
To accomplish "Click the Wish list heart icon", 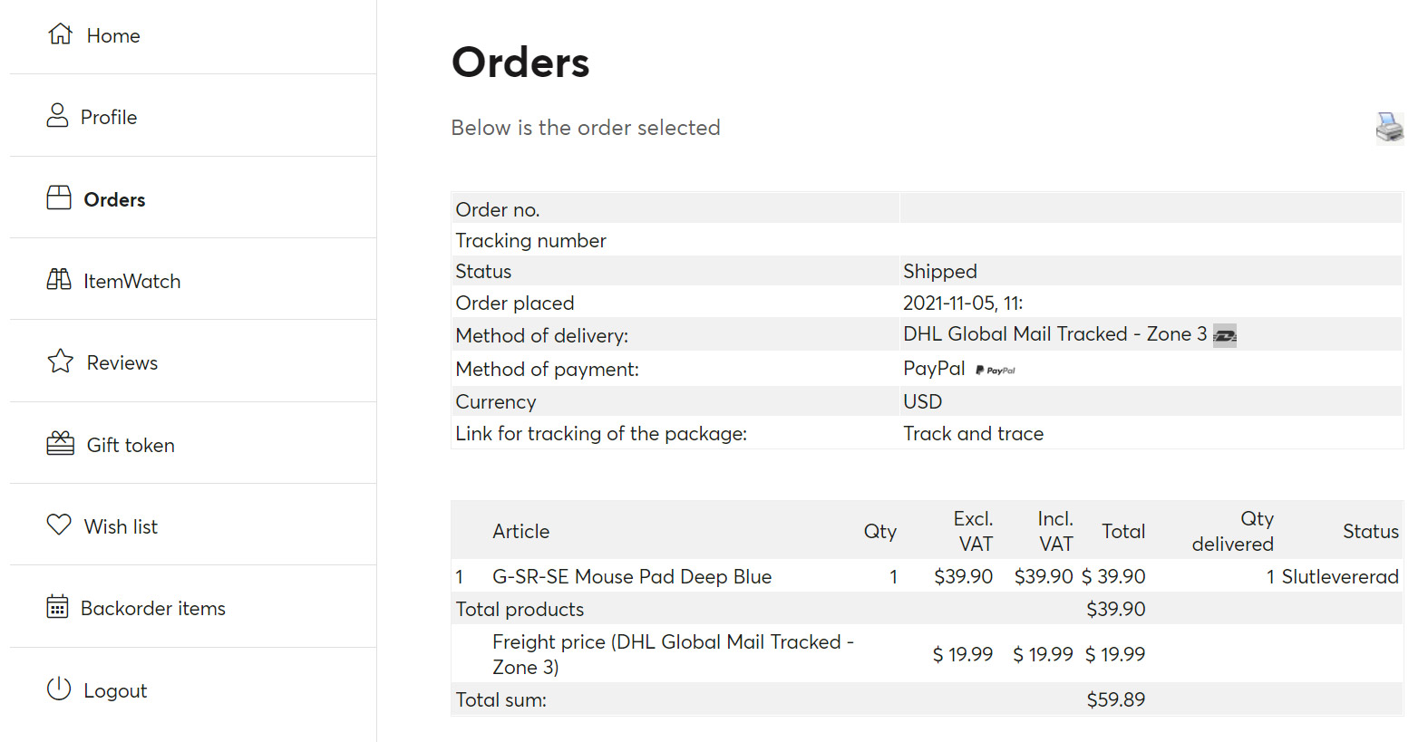I will pos(59,525).
